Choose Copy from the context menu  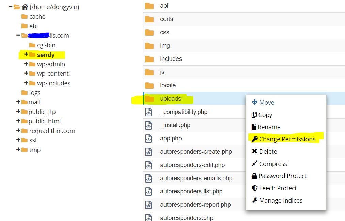click(265, 115)
